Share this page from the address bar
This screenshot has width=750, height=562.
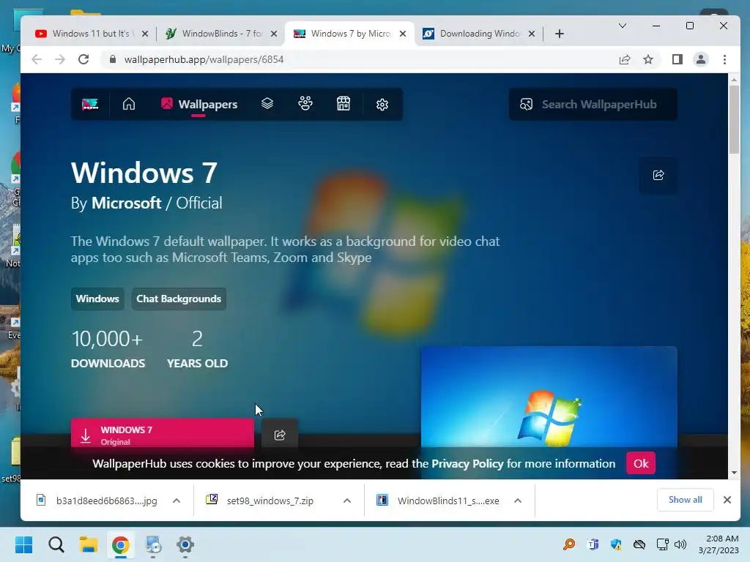coord(624,59)
